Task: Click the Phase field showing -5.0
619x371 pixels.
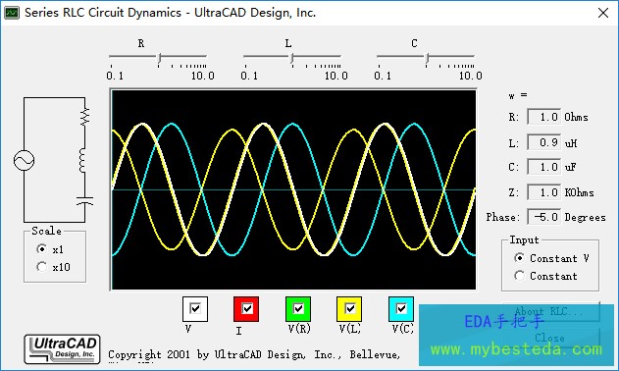Action: coord(544,217)
